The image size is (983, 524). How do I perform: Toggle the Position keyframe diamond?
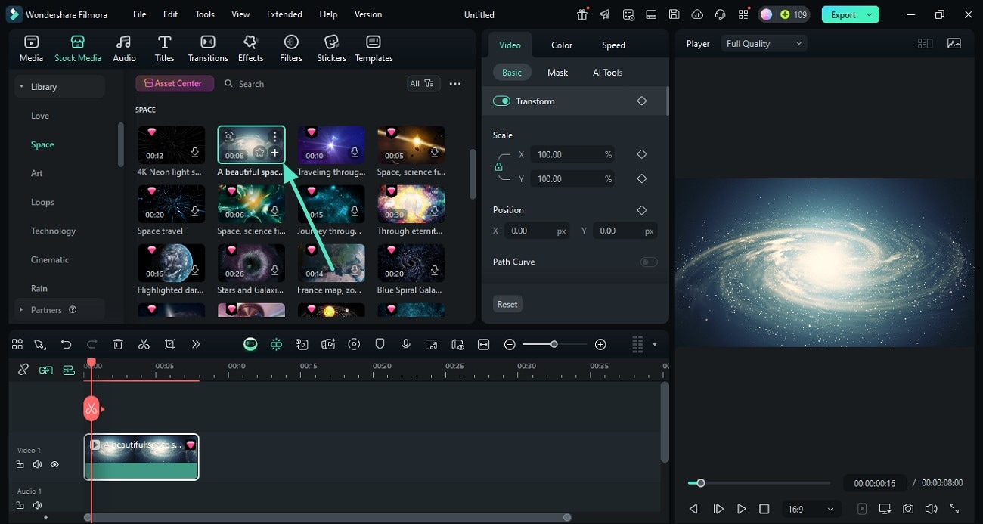click(x=642, y=210)
